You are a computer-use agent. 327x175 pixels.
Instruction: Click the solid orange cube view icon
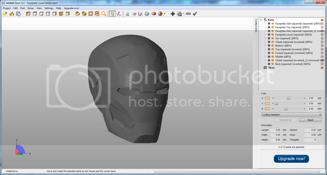61,14
